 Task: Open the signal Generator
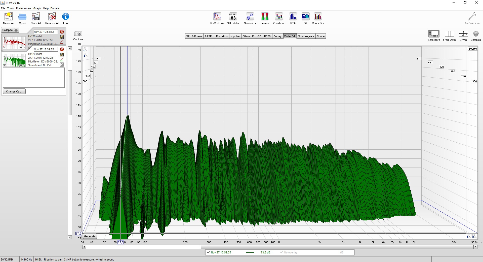[x=250, y=19]
